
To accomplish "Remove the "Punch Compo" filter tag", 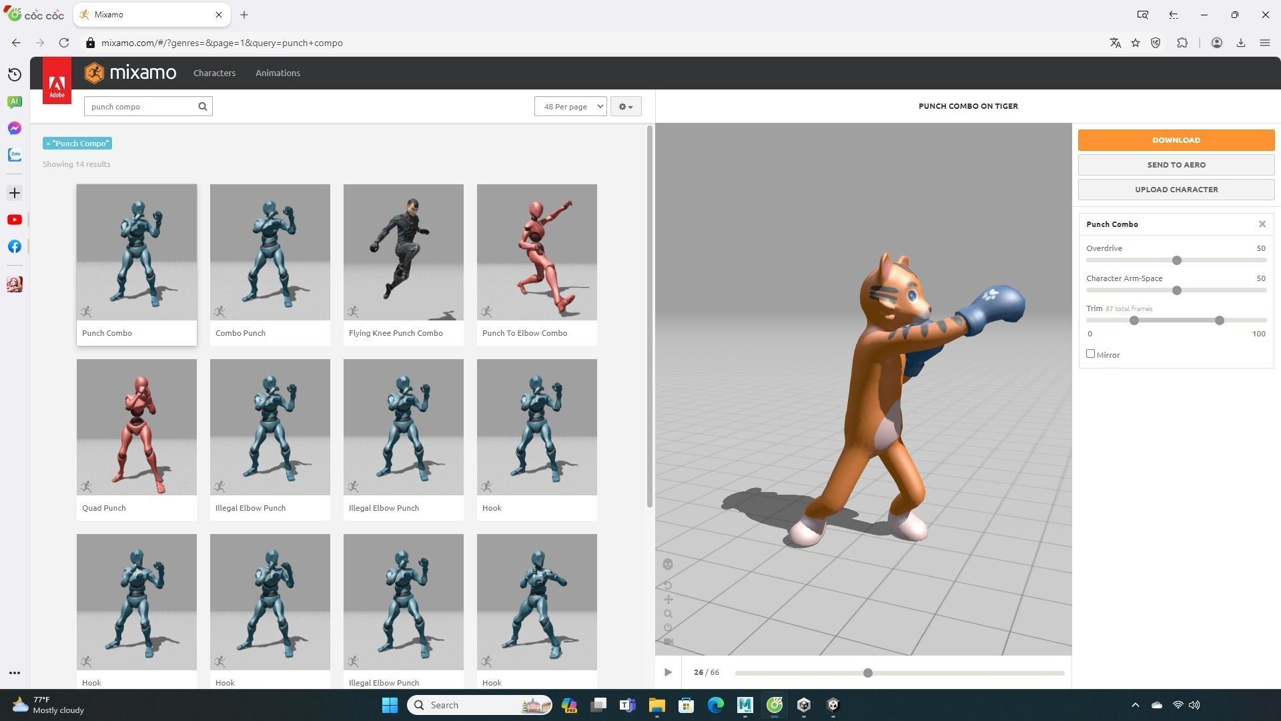I will pos(49,144).
